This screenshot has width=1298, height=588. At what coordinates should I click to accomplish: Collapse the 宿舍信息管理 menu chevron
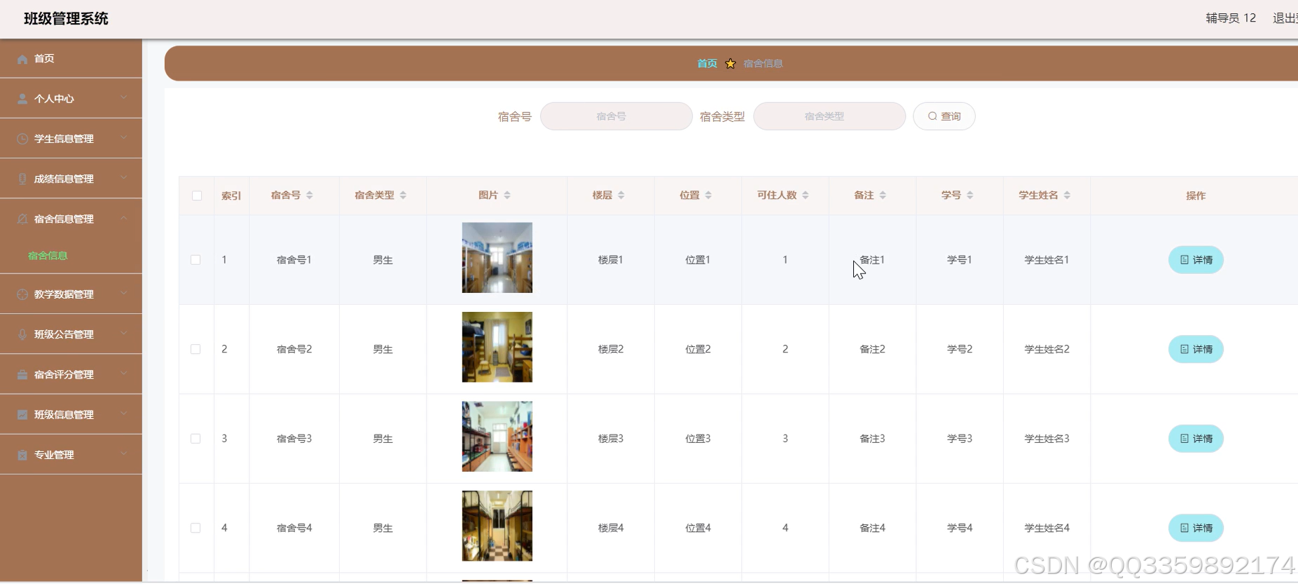(124, 218)
